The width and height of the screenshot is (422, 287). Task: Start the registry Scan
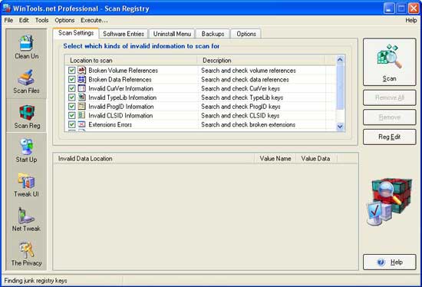tap(390, 62)
